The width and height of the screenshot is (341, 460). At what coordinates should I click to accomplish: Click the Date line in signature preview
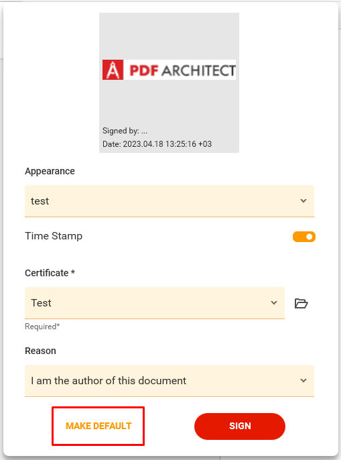pyautogui.click(x=157, y=144)
